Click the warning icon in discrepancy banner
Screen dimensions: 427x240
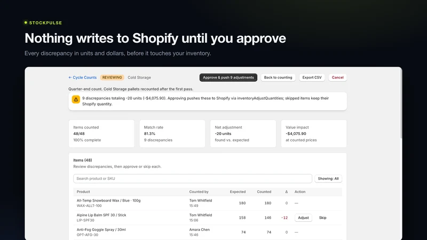pos(76,99)
